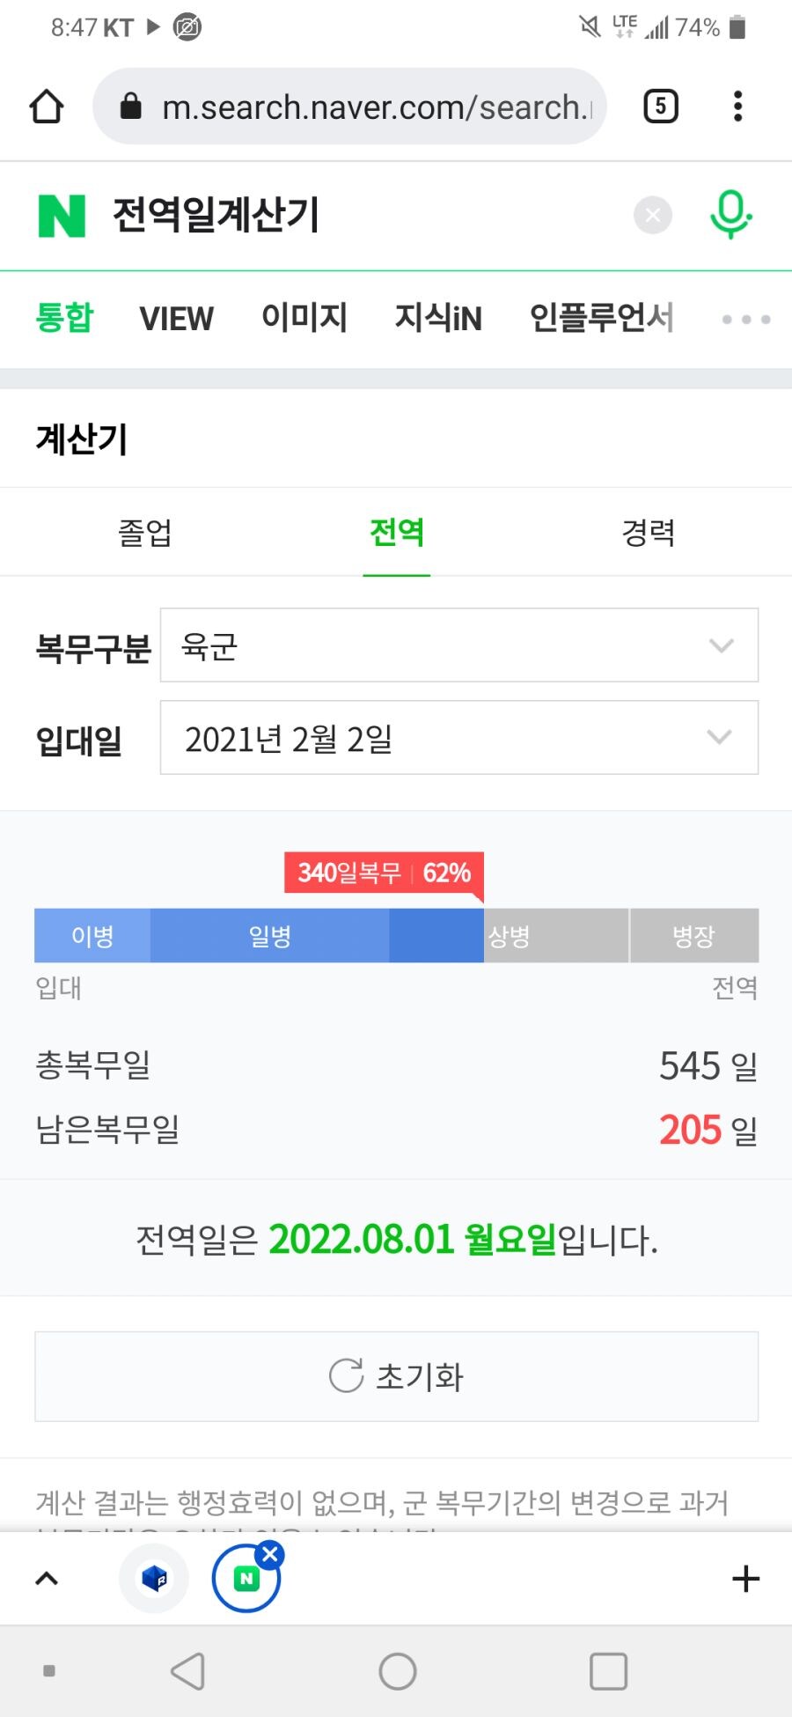The width and height of the screenshot is (792, 1717).
Task: Tap the home icon in the browser toolbar
Action: coord(47,106)
